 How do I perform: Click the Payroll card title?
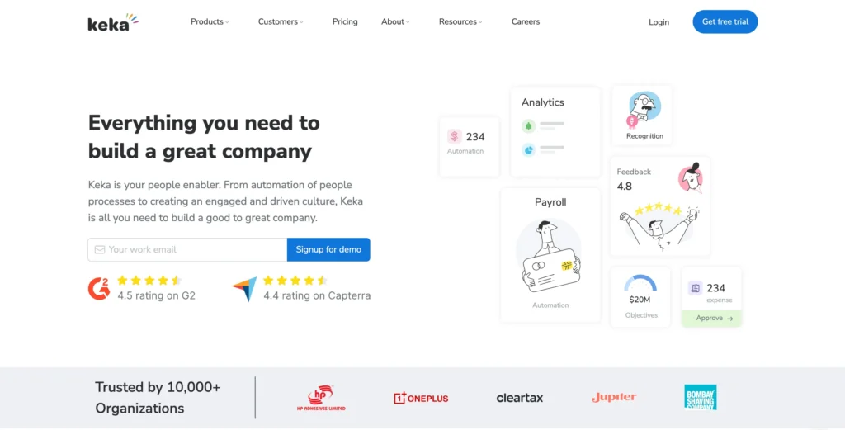coord(550,202)
